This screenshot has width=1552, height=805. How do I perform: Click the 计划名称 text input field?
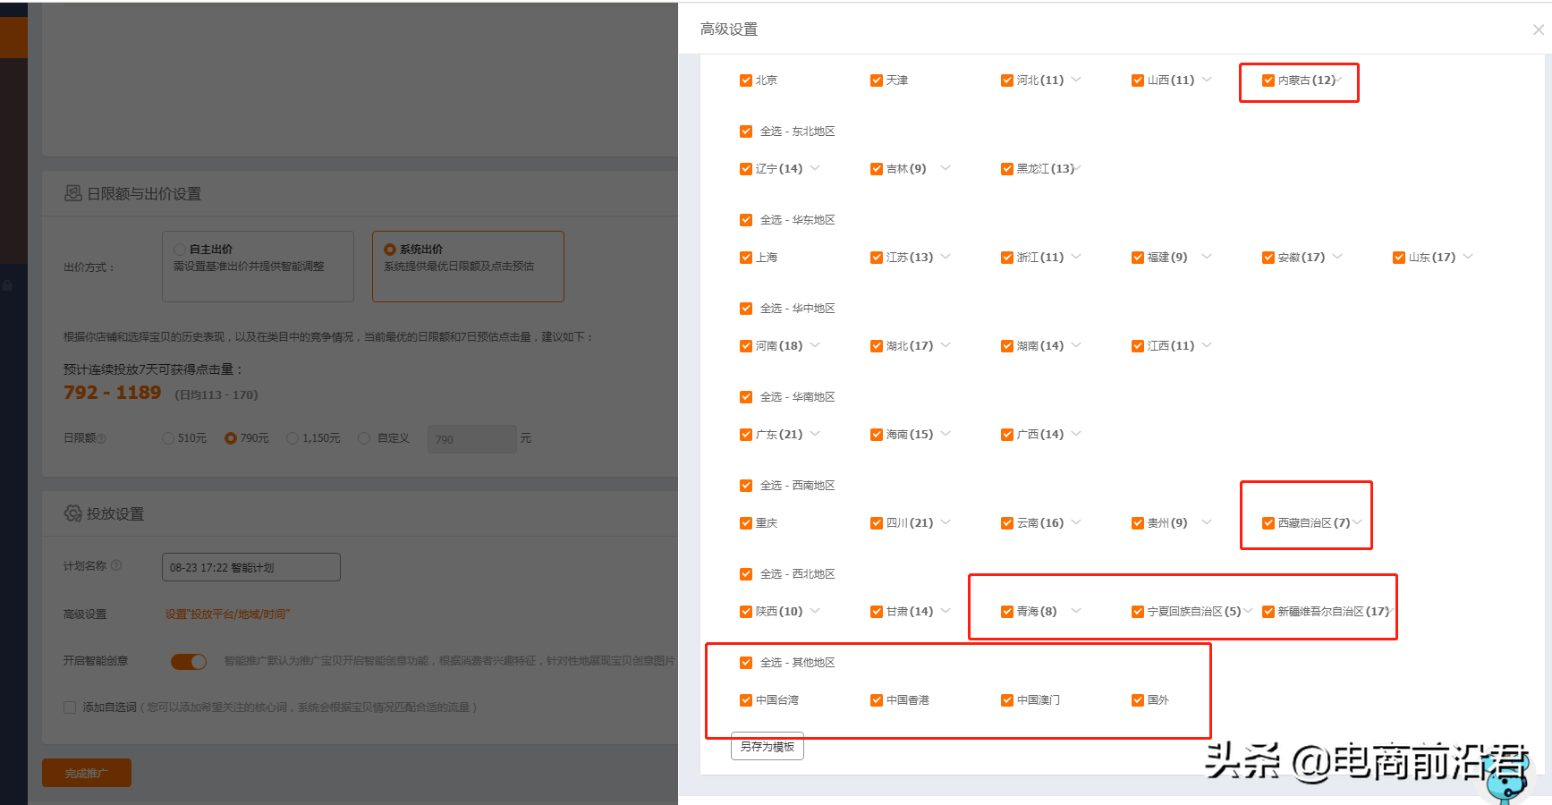click(x=250, y=567)
